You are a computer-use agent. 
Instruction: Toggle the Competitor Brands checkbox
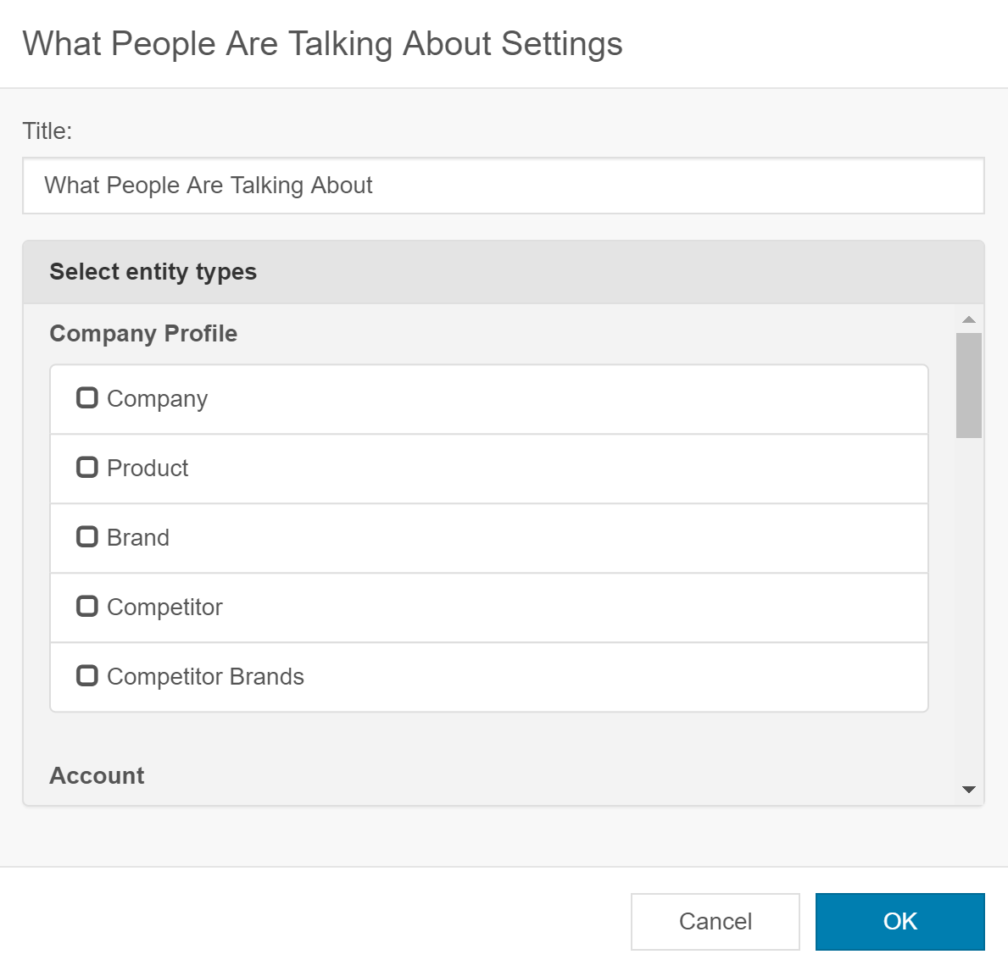click(x=86, y=675)
